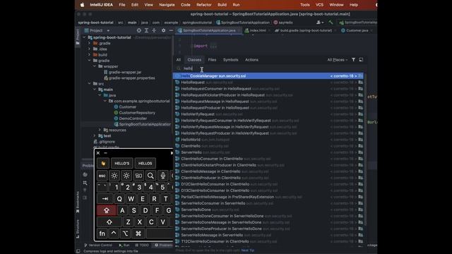The image size is (452, 254).
Task: Tap the brightness up key on the on-screen keyboard
Action: pos(126,176)
